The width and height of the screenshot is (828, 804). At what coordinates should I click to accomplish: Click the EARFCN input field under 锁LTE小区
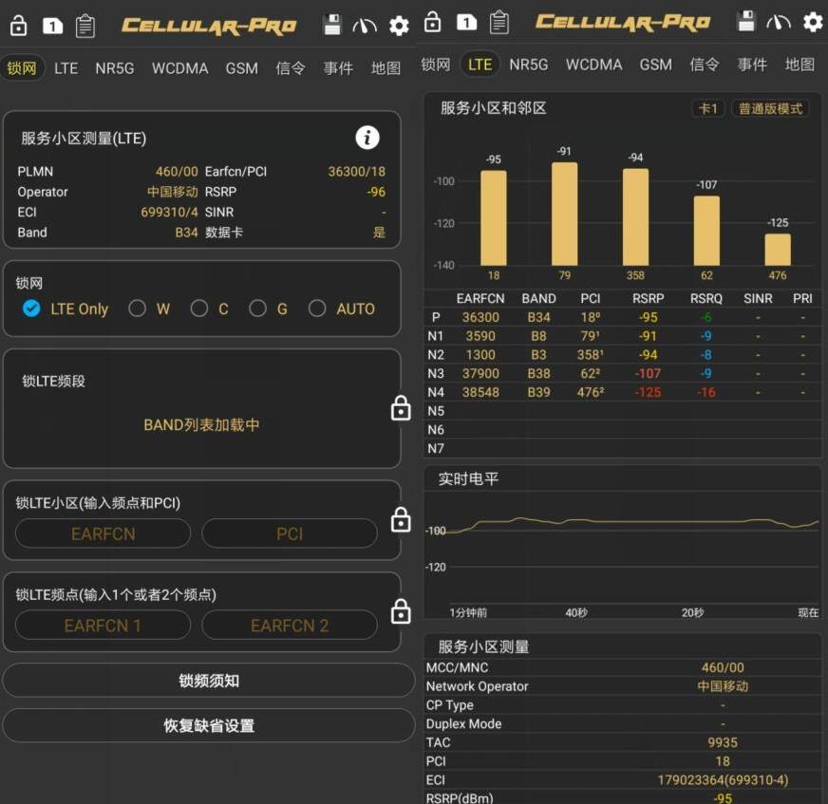click(x=102, y=533)
